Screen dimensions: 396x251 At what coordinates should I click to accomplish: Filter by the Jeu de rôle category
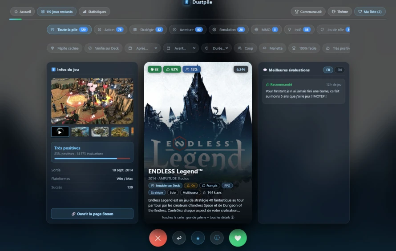tap(333, 29)
